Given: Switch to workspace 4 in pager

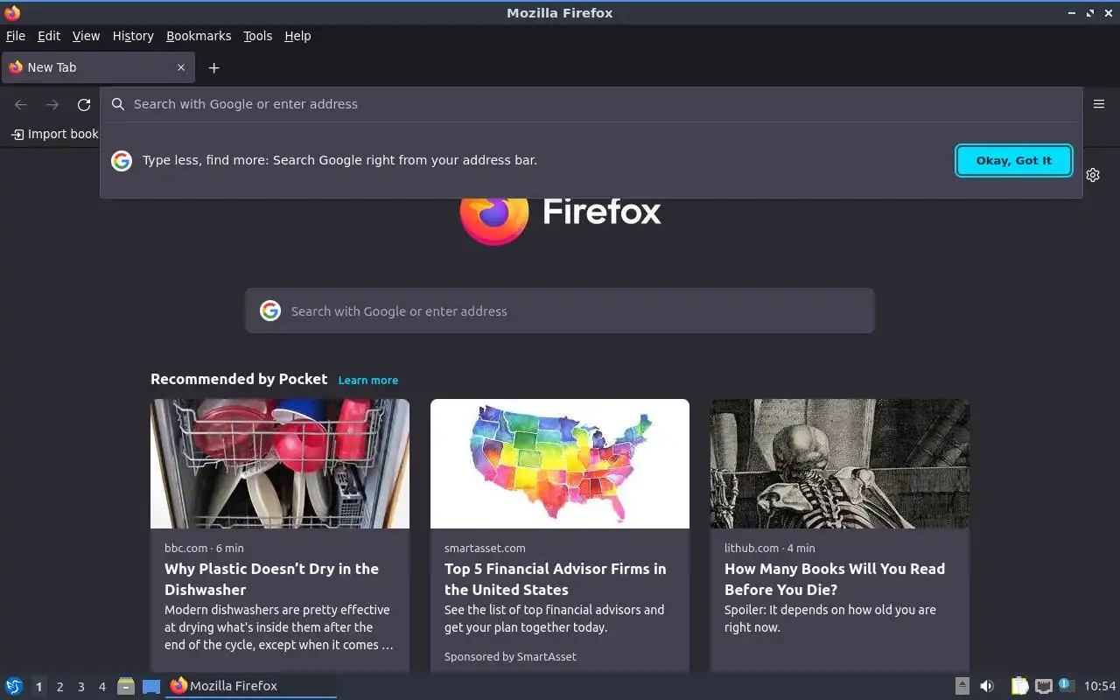Looking at the screenshot, I should [x=101, y=687].
